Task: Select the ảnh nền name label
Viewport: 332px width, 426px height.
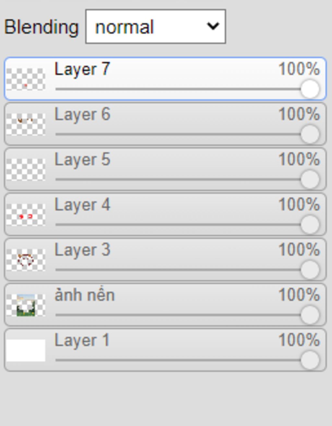Action: click(x=85, y=295)
